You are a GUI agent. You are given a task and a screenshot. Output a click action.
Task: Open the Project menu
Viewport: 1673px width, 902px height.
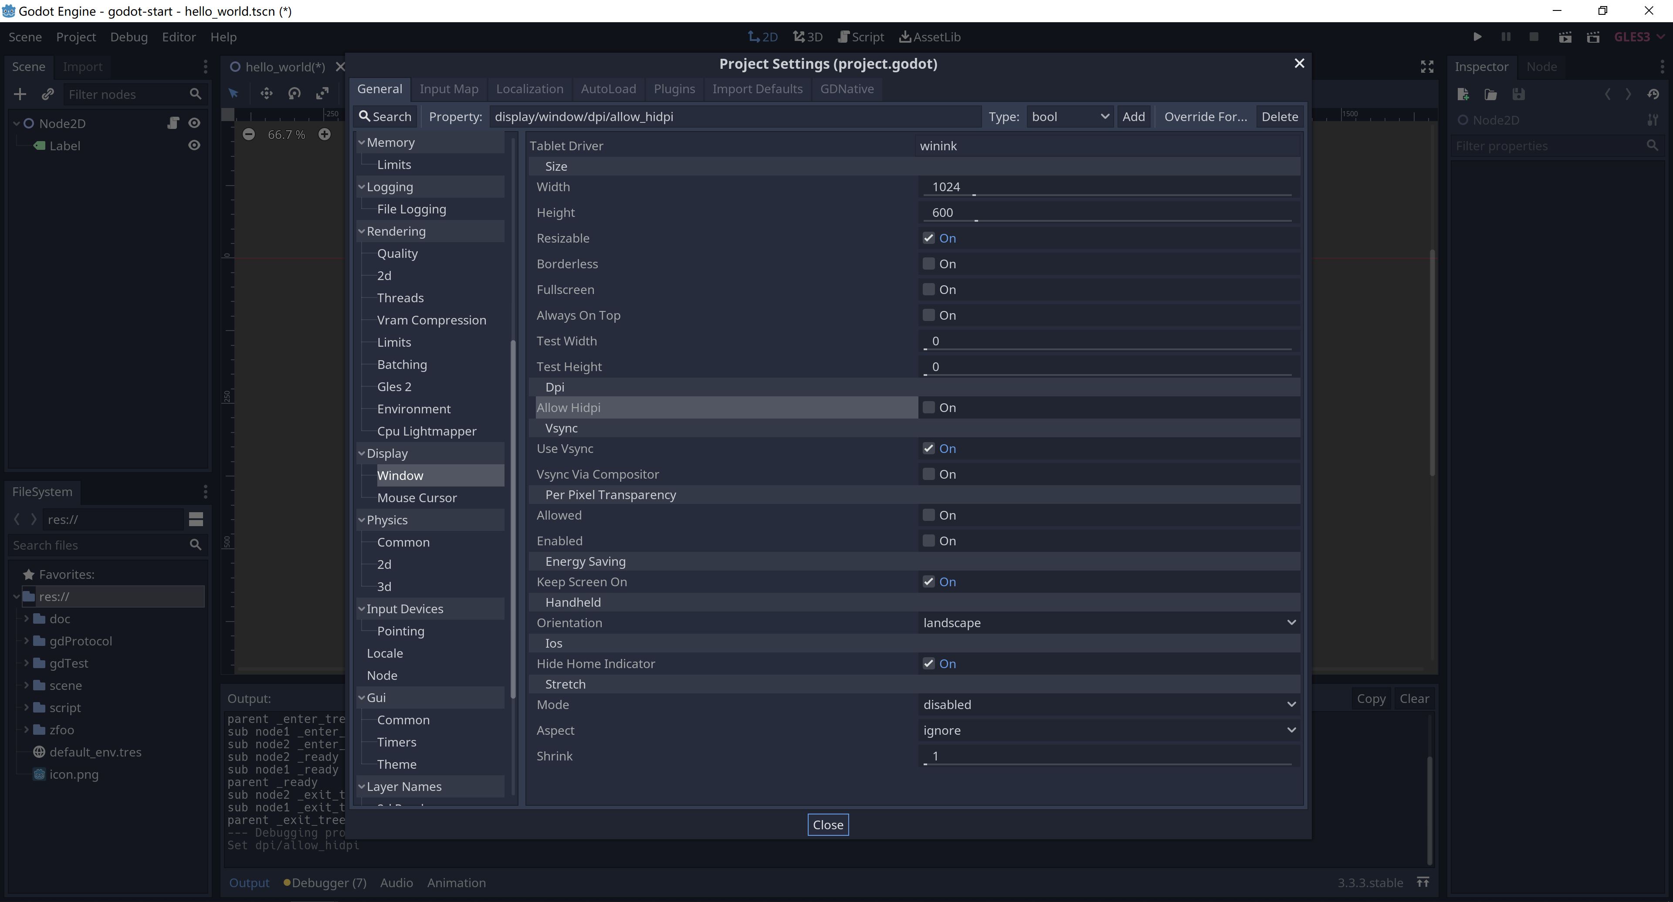pyautogui.click(x=76, y=37)
